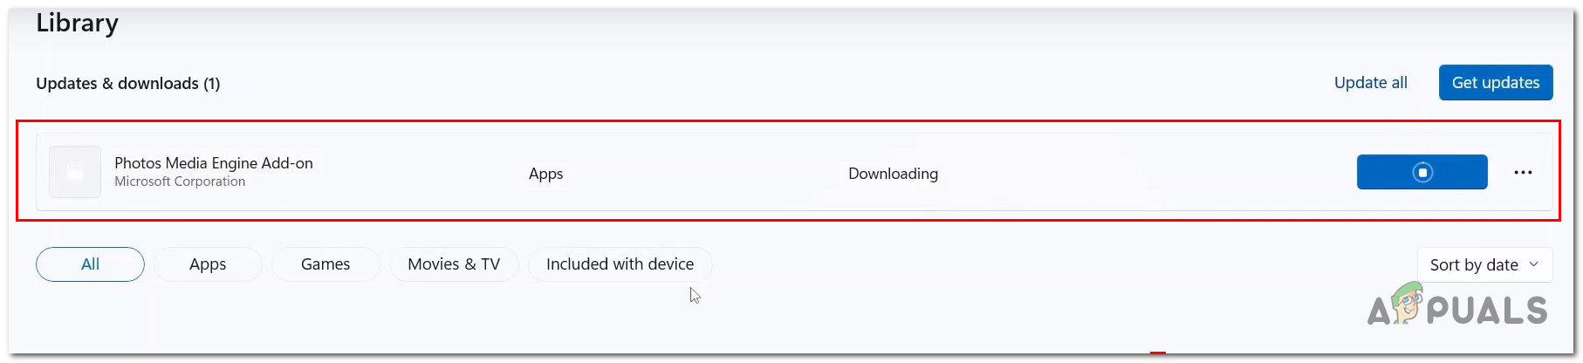The height and width of the screenshot is (363, 1583).
Task: Click the Photos Media Engine Add-on app icon
Action: click(75, 173)
